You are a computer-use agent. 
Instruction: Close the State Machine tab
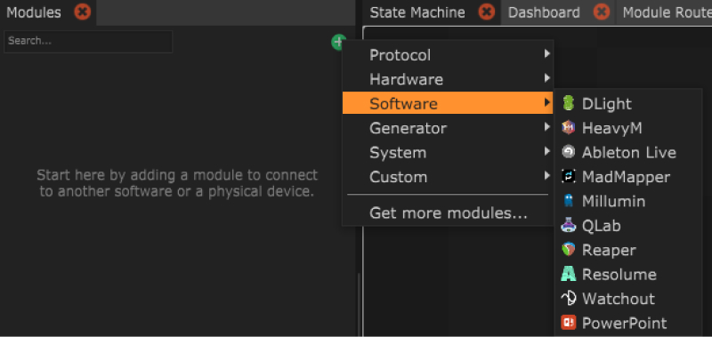(x=486, y=12)
